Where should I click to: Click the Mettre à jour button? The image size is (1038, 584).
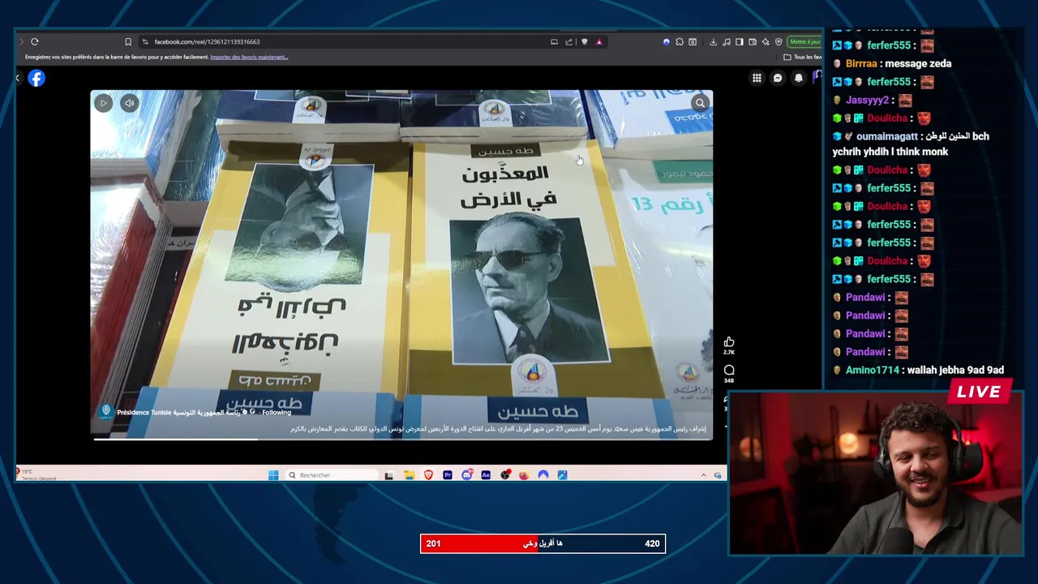coord(804,41)
